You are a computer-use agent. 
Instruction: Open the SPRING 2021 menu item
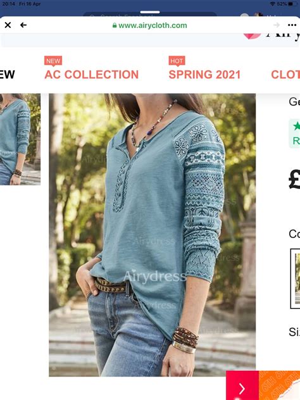(204, 75)
